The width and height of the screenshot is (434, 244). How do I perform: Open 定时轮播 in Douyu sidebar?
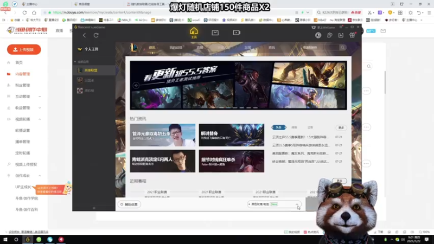point(22,153)
